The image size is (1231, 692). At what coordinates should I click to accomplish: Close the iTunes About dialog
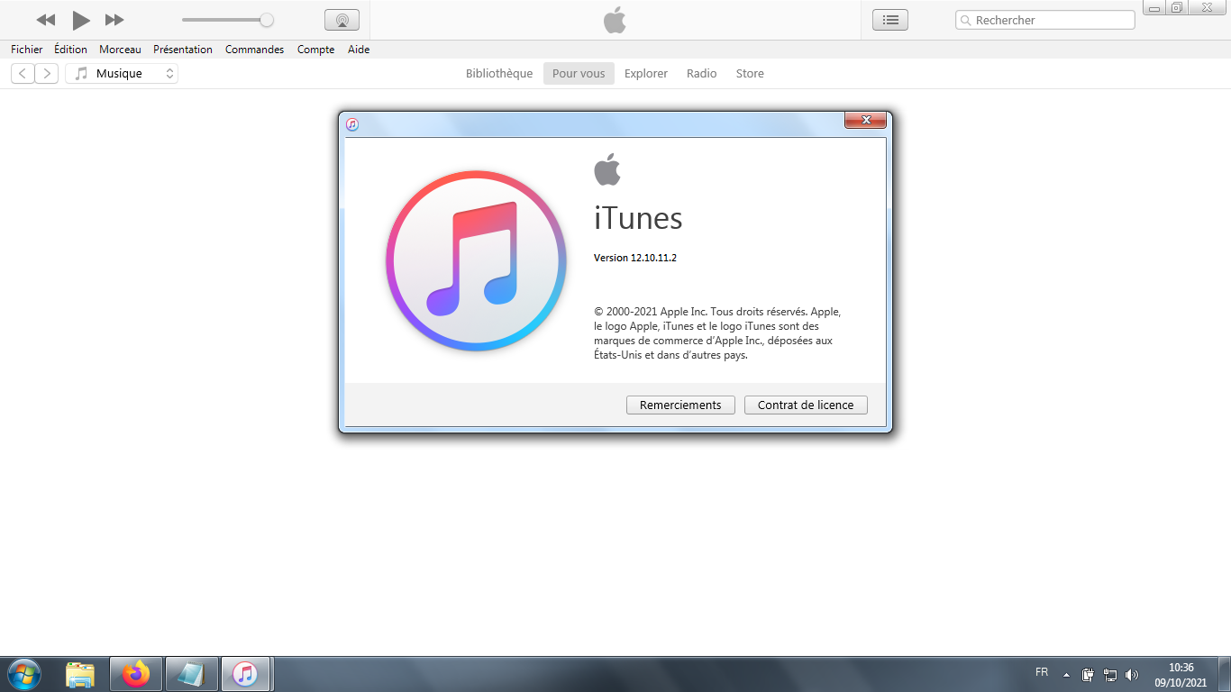point(866,120)
